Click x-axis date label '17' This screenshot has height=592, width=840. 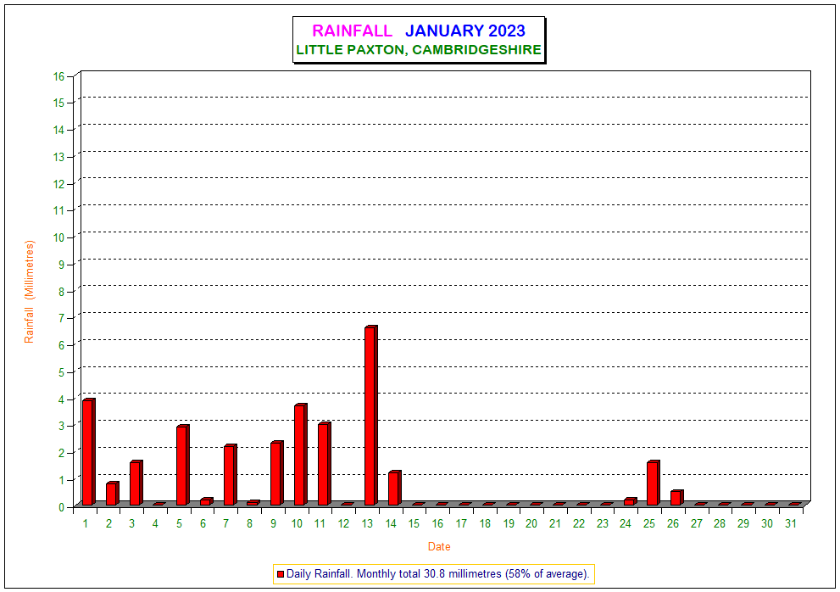[461, 524]
